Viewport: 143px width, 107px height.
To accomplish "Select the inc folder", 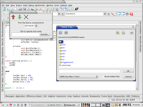I will (62, 59).
